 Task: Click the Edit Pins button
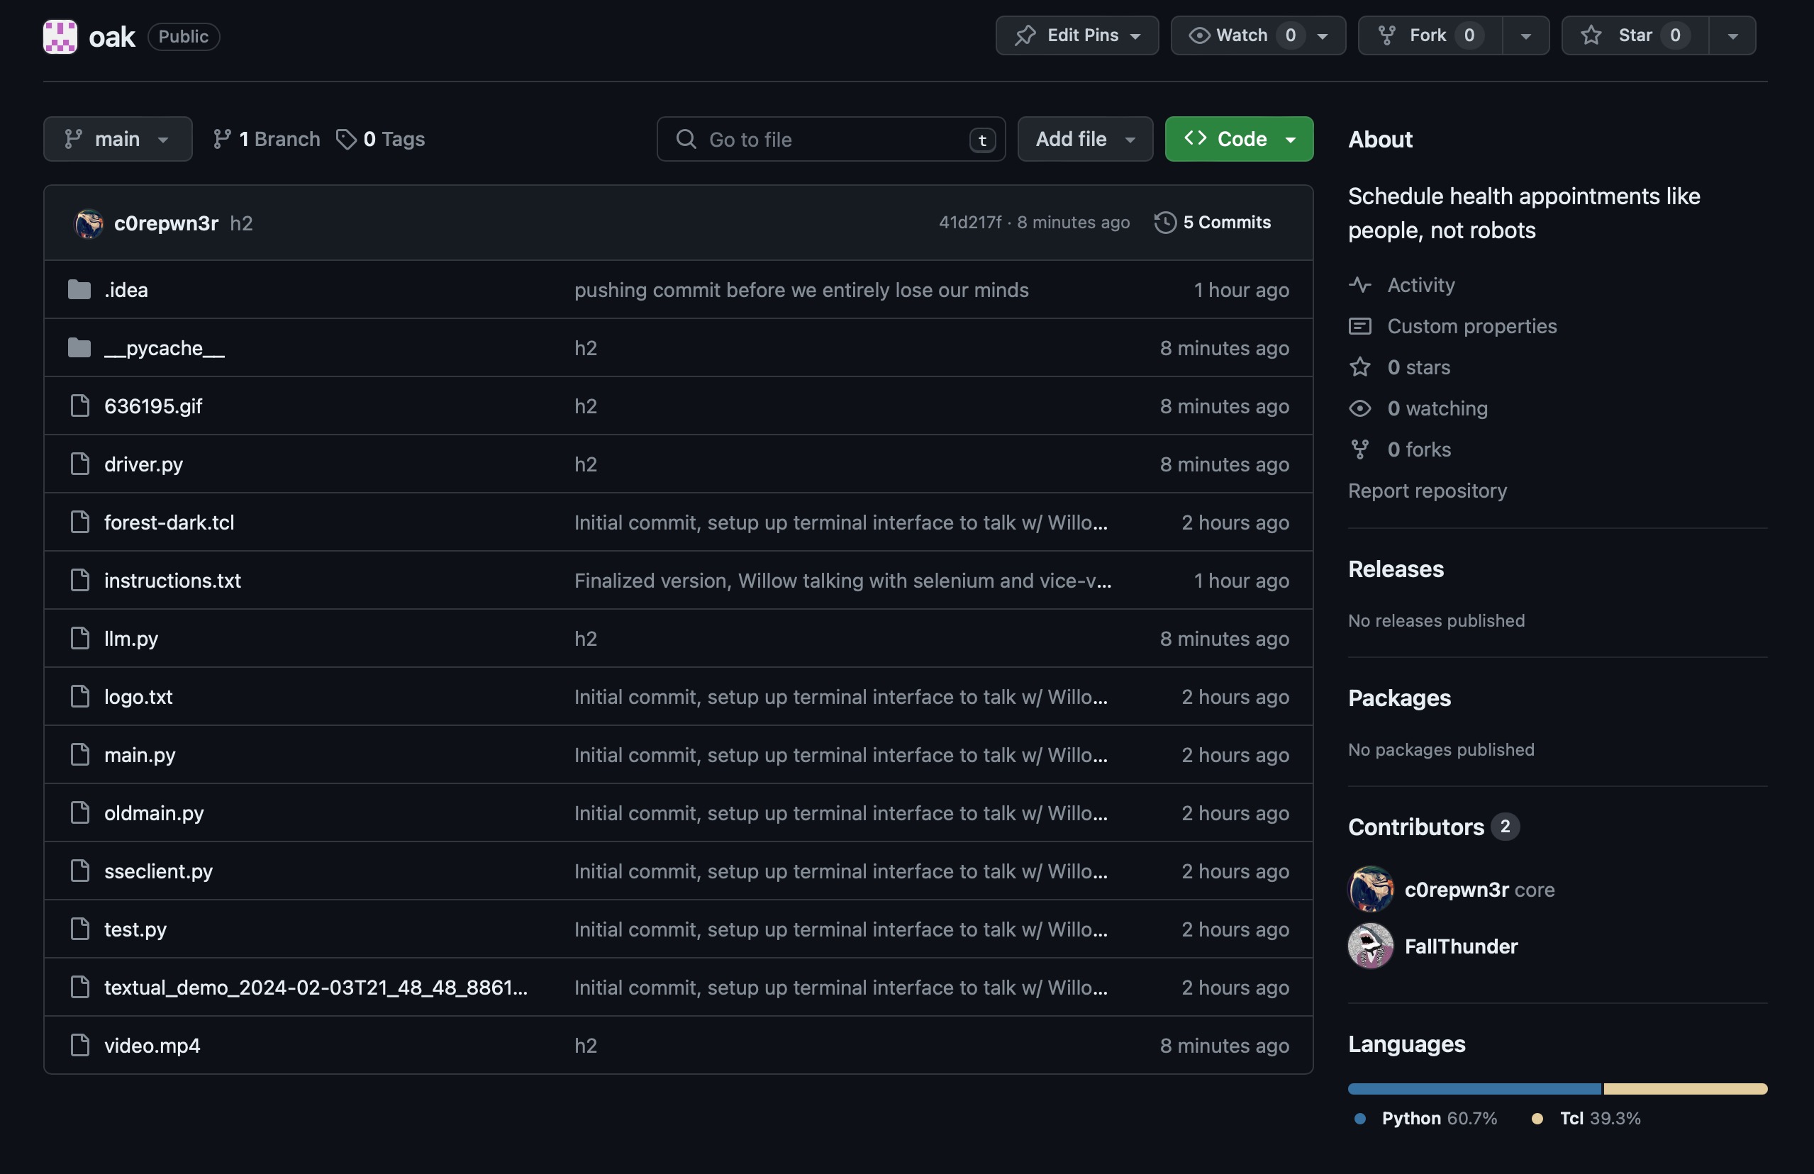(x=1076, y=36)
